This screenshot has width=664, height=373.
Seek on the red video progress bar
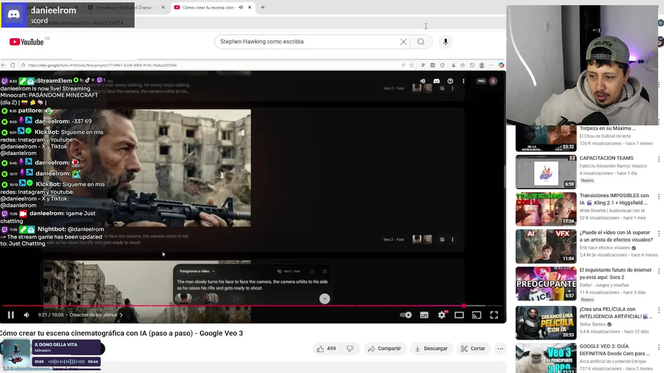click(253, 306)
